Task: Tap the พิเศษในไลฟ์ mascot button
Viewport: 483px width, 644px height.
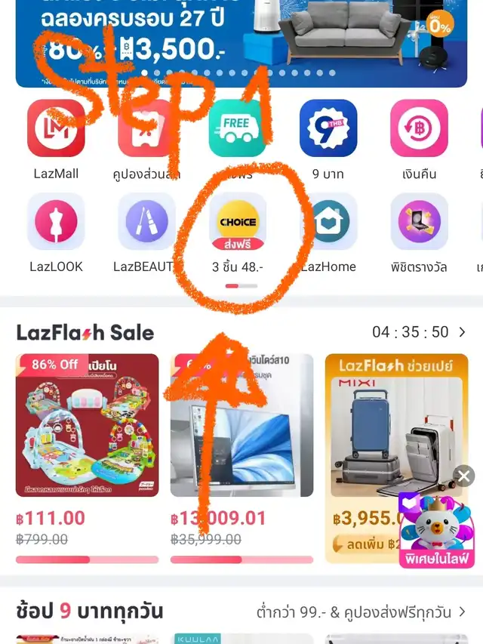Action: 437,531
